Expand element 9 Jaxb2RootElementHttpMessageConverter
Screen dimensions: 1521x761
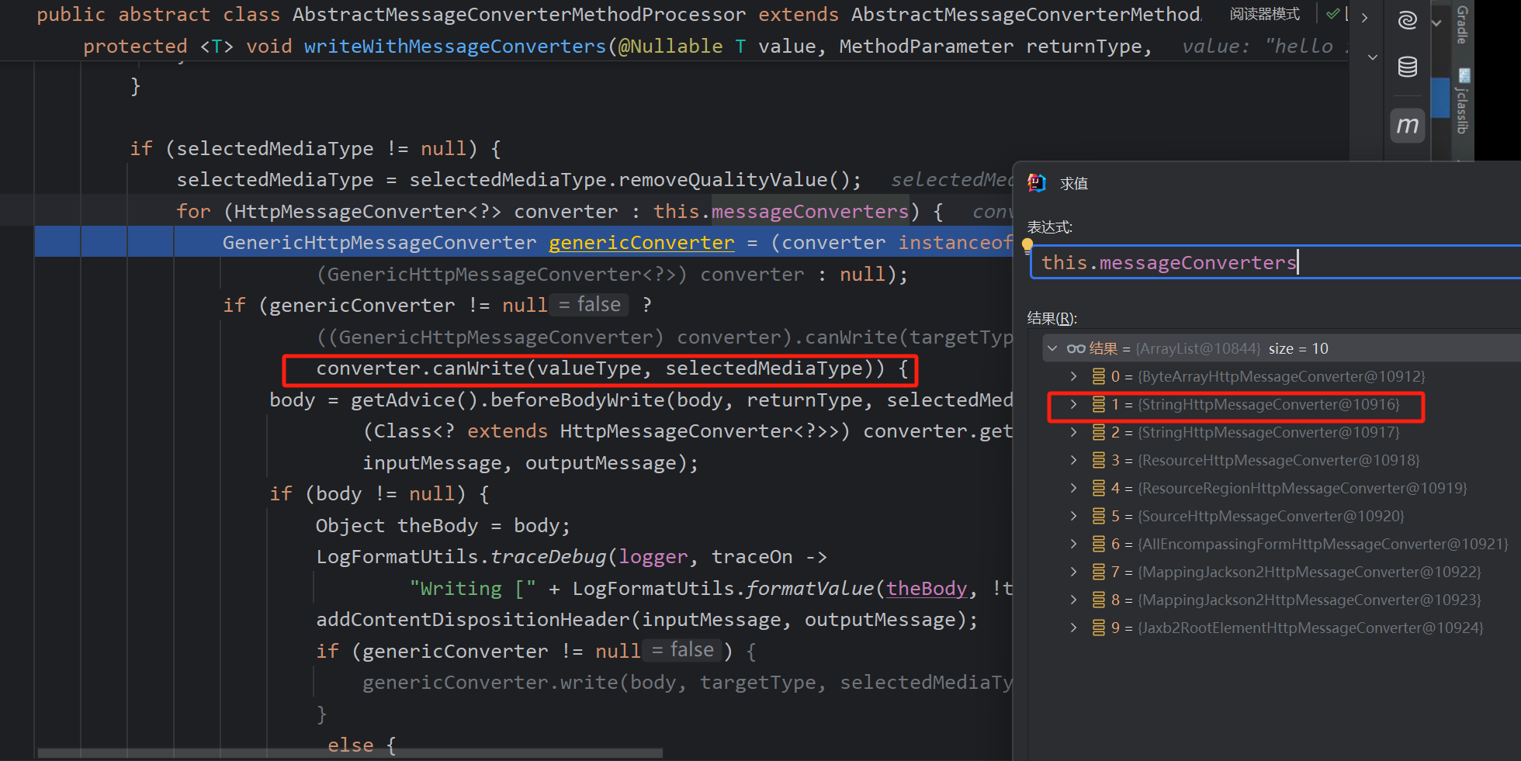tap(1074, 628)
